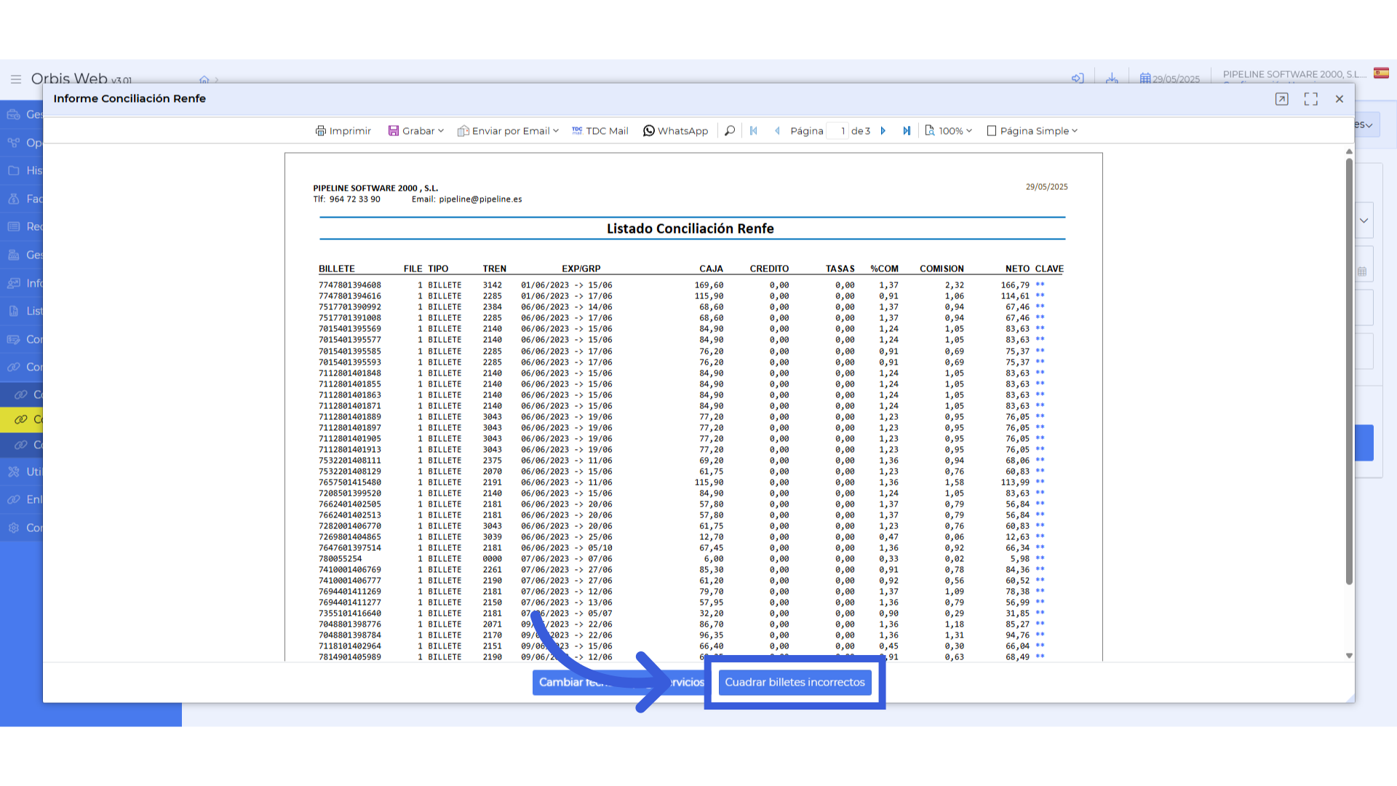Click billete number 7657501415480
This screenshot has height=786, width=1397.
point(349,483)
